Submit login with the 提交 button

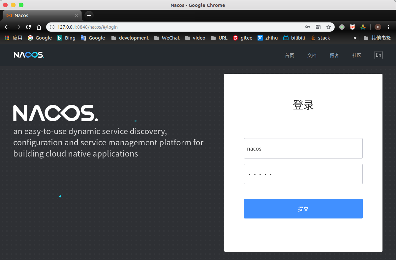(303, 209)
